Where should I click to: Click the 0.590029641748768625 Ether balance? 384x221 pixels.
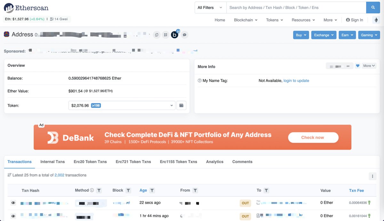95,78
